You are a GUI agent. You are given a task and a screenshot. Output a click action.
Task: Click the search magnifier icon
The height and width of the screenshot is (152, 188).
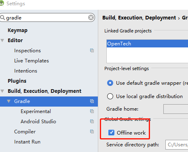pyautogui.click(x=2, y=17)
